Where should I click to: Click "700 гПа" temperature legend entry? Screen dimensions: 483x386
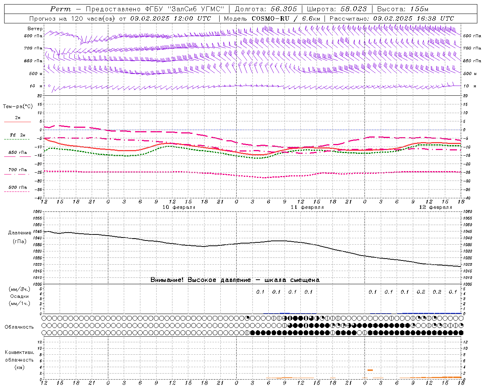point(17,170)
